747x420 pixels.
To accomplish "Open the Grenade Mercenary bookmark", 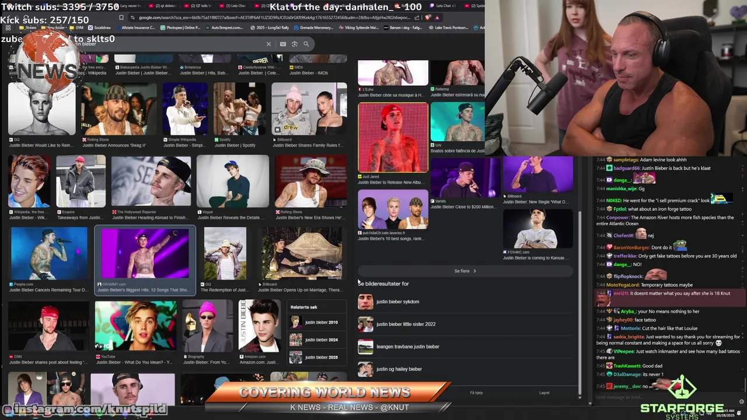I will pyautogui.click(x=315, y=27).
